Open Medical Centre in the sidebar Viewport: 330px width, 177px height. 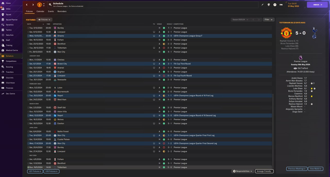point(12,50)
